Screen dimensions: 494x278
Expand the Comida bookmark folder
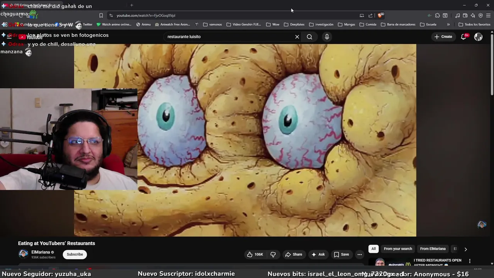pos(368,24)
